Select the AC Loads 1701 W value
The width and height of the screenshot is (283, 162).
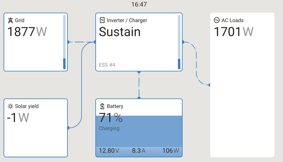[x=234, y=32]
